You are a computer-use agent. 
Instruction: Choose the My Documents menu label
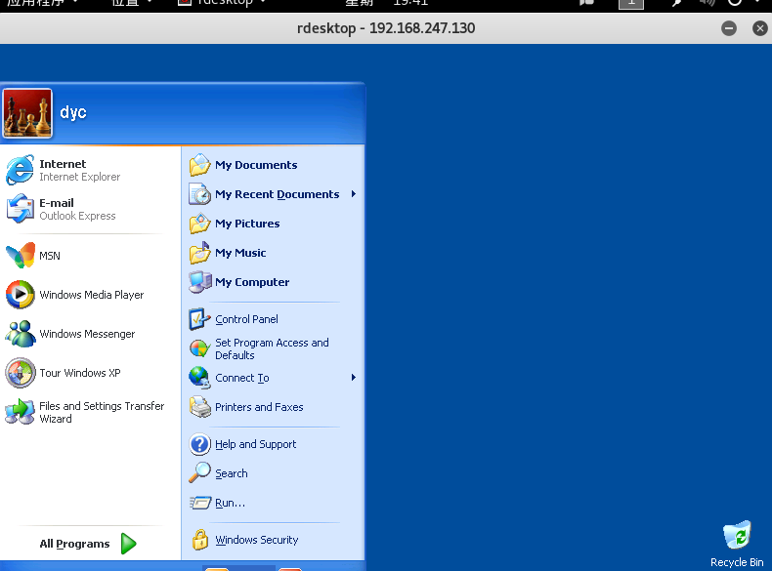click(x=256, y=165)
